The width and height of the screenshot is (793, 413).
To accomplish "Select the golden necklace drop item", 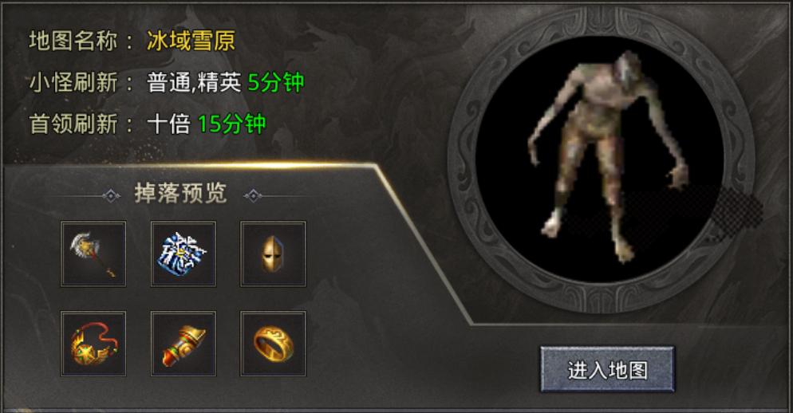I will 93,344.
